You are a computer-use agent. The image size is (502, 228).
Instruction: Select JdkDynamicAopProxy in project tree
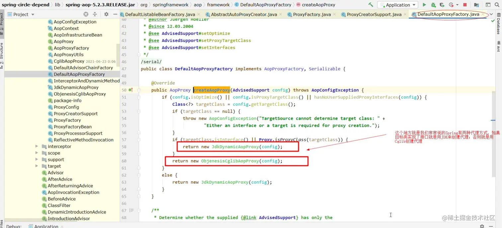point(76,87)
